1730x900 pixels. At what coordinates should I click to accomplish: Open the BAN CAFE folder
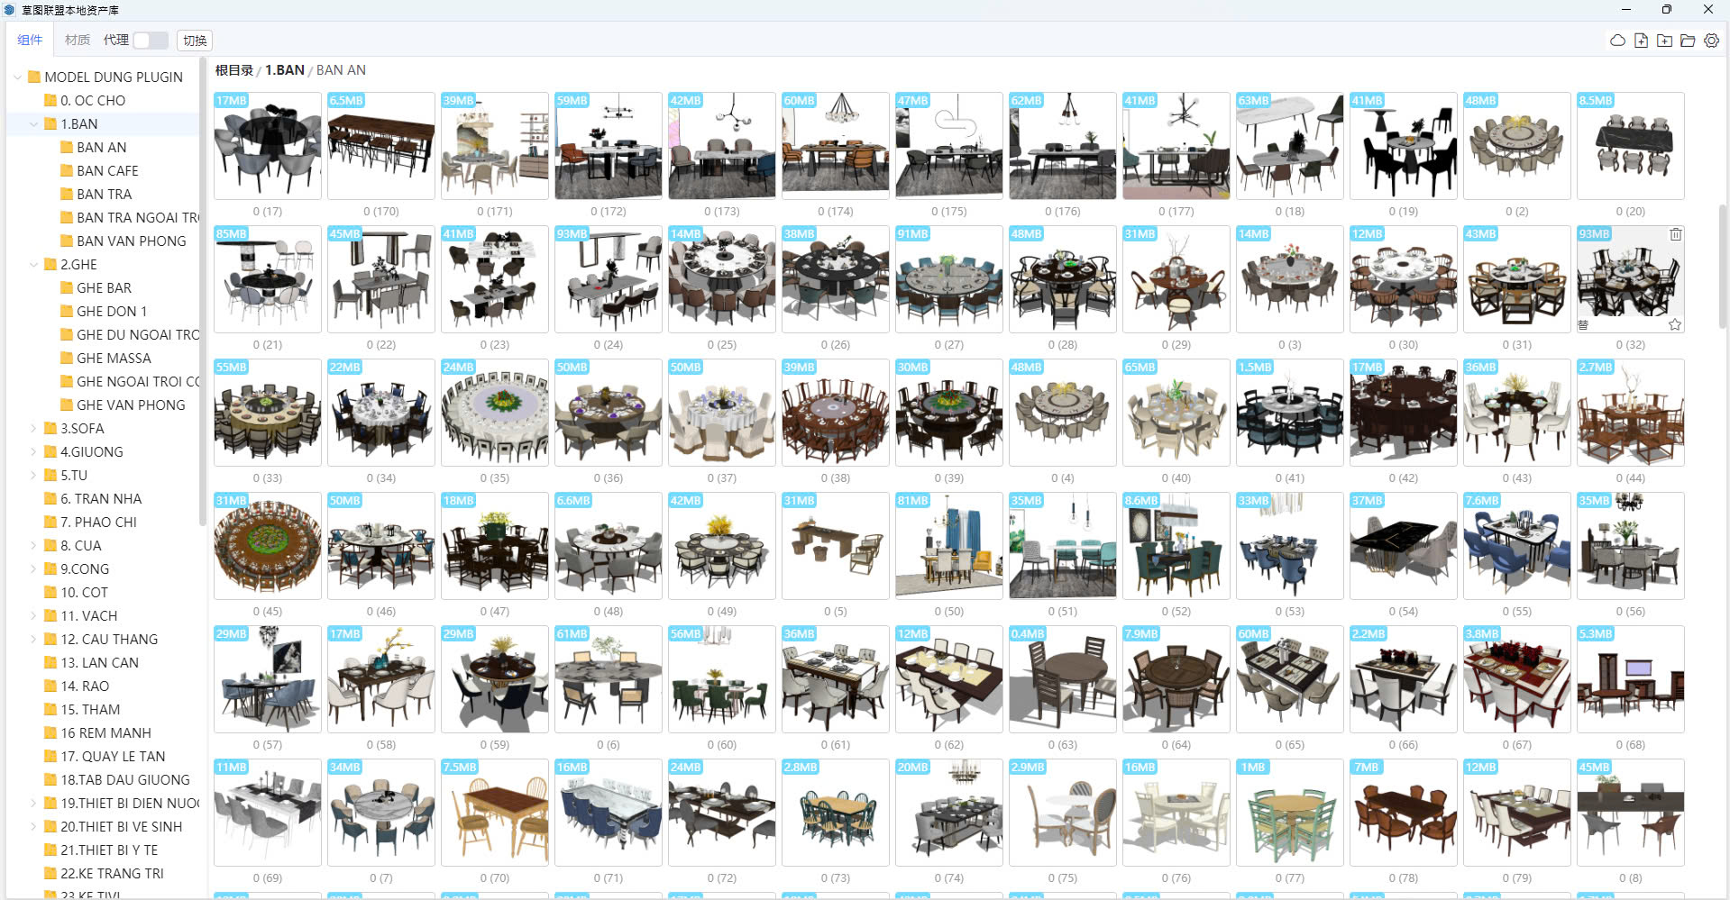107,171
